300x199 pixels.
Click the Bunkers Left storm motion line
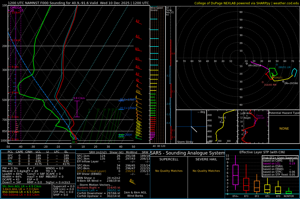tap(99, 190)
